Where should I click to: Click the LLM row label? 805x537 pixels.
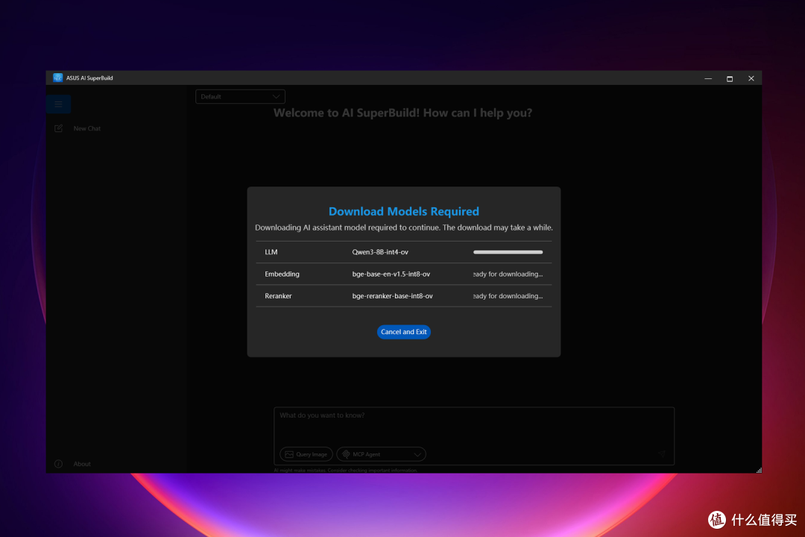pos(271,252)
